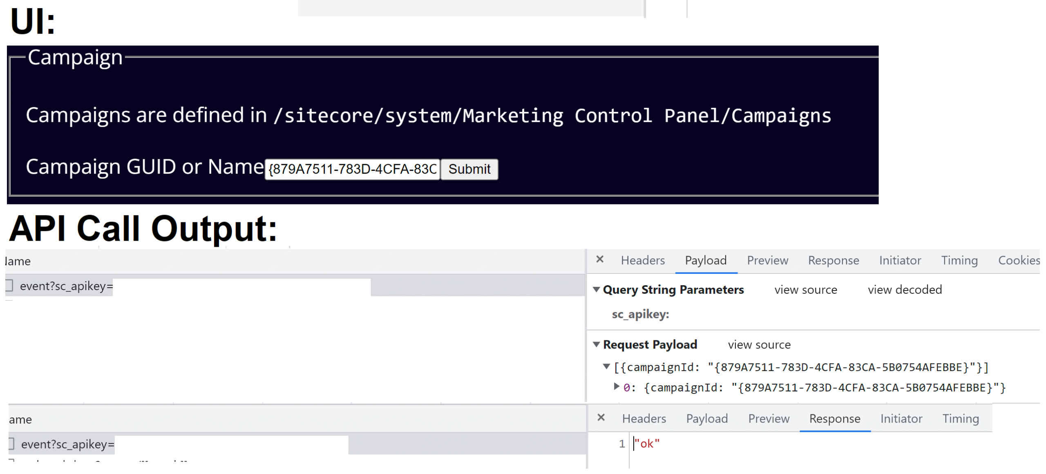Image resolution: width=1046 pixels, height=474 pixels.
Task: Submit the campaign GUID form
Action: pyautogui.click(x=469, y=169)
